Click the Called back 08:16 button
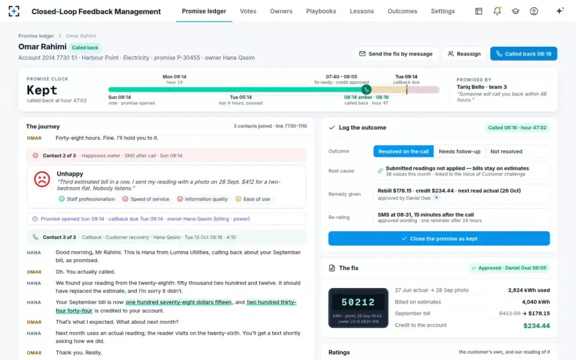Screen dimensions: 576x360 524,54
